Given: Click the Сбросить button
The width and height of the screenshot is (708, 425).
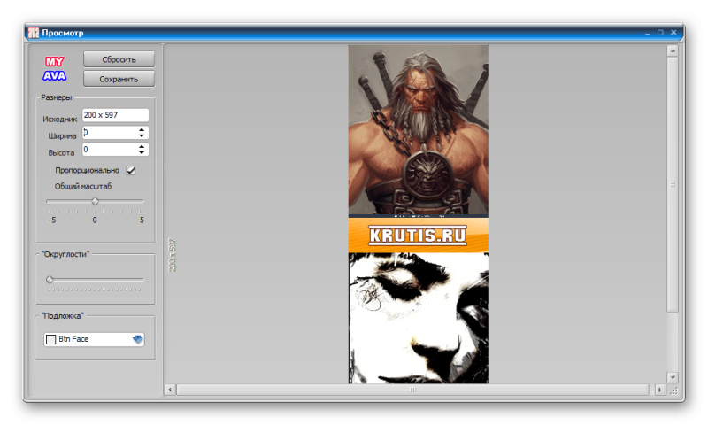Looking at the screenshot, I should tap(119, 59).
